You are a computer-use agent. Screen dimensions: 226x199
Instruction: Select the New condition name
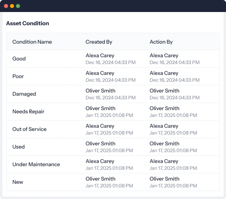[18, 182]
